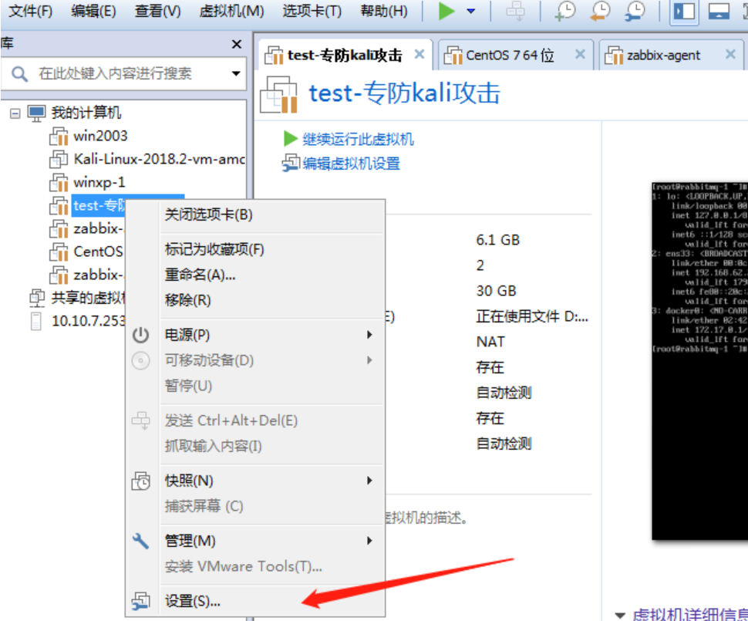Click the take snapshot toolbar icon
Image resolution: width=748 pixels, height=621 pixels.
[565, 11]
